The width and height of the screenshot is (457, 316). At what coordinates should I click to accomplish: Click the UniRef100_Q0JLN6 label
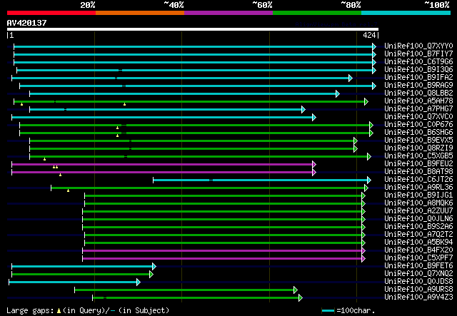[418, 219]
